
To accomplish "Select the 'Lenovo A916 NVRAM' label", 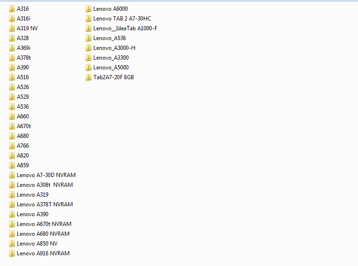I will click(43, 253).
